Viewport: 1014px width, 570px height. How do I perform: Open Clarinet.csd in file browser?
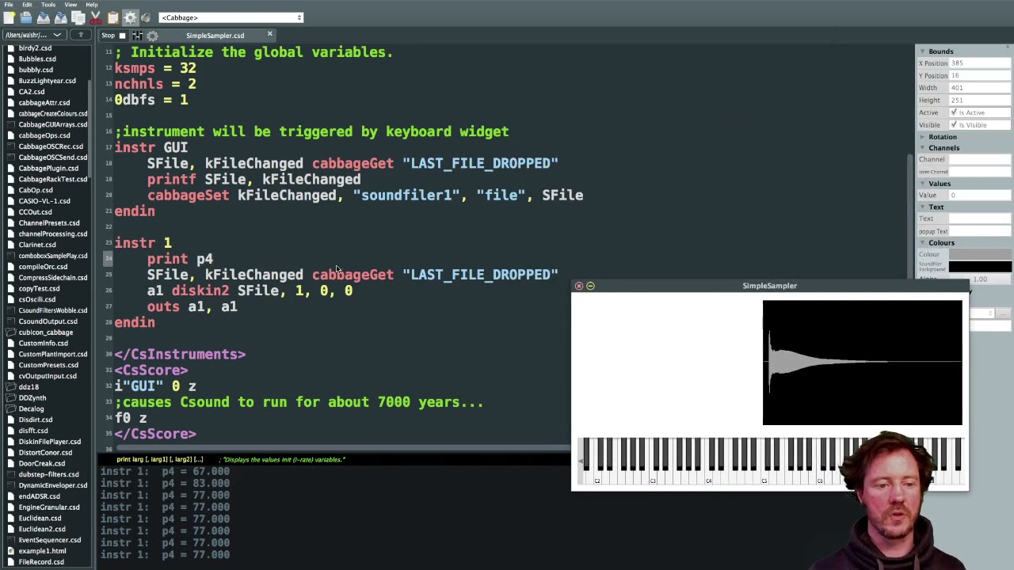(x=37, y=245)
